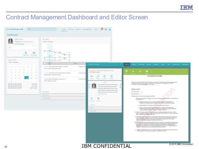
Task: Select the Contracts tab in the Dashboard navigation
Action: click(71, 29)
